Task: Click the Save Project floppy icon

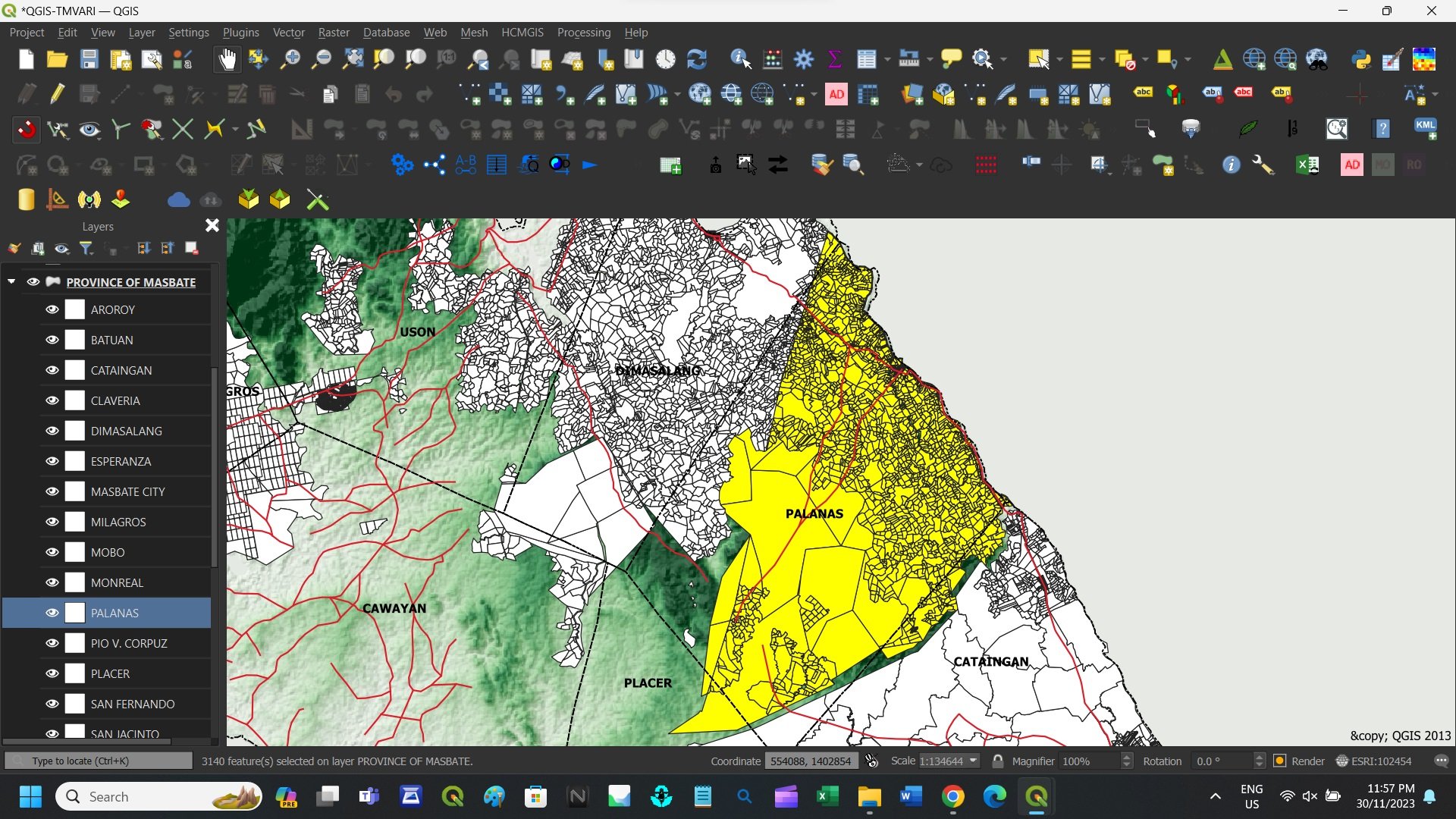Action: (89, 59)
